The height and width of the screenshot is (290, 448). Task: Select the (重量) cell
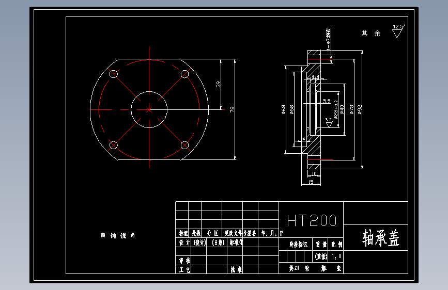coord(321,256)
